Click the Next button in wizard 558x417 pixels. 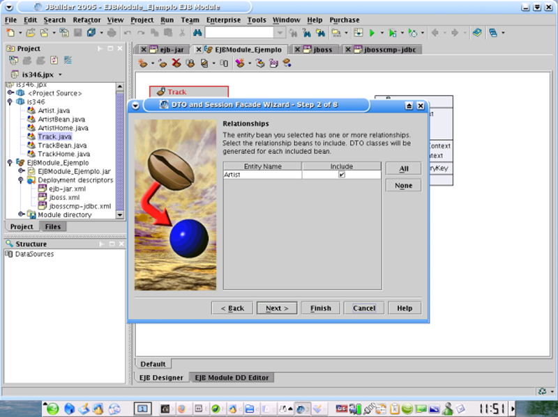[x=277, y=308]
